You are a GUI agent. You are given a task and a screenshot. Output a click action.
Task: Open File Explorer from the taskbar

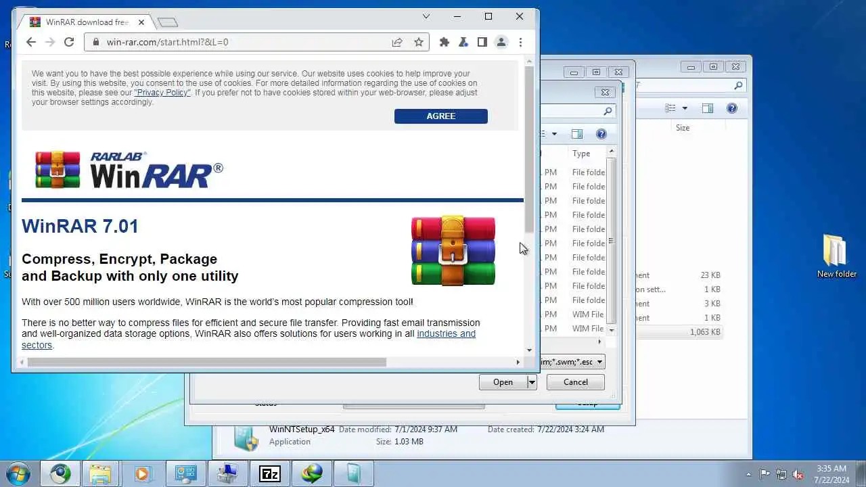(x=100, y=473)
